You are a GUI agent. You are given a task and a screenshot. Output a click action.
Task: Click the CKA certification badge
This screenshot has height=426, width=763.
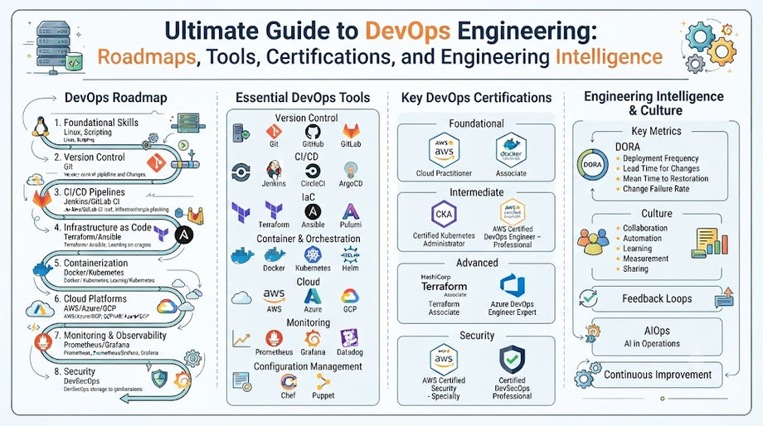pos(444,214)
